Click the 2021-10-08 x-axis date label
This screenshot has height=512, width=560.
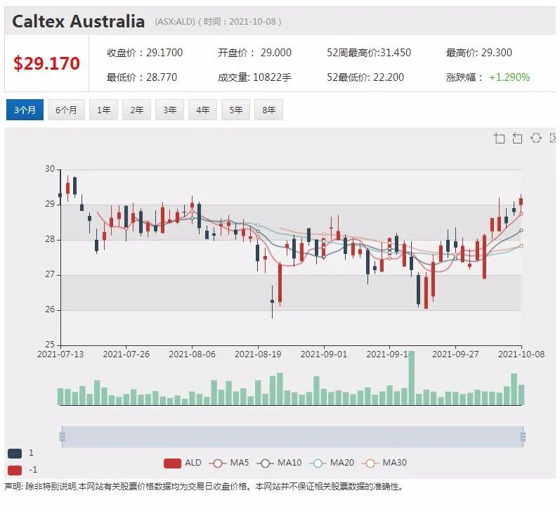coord(521,354)
